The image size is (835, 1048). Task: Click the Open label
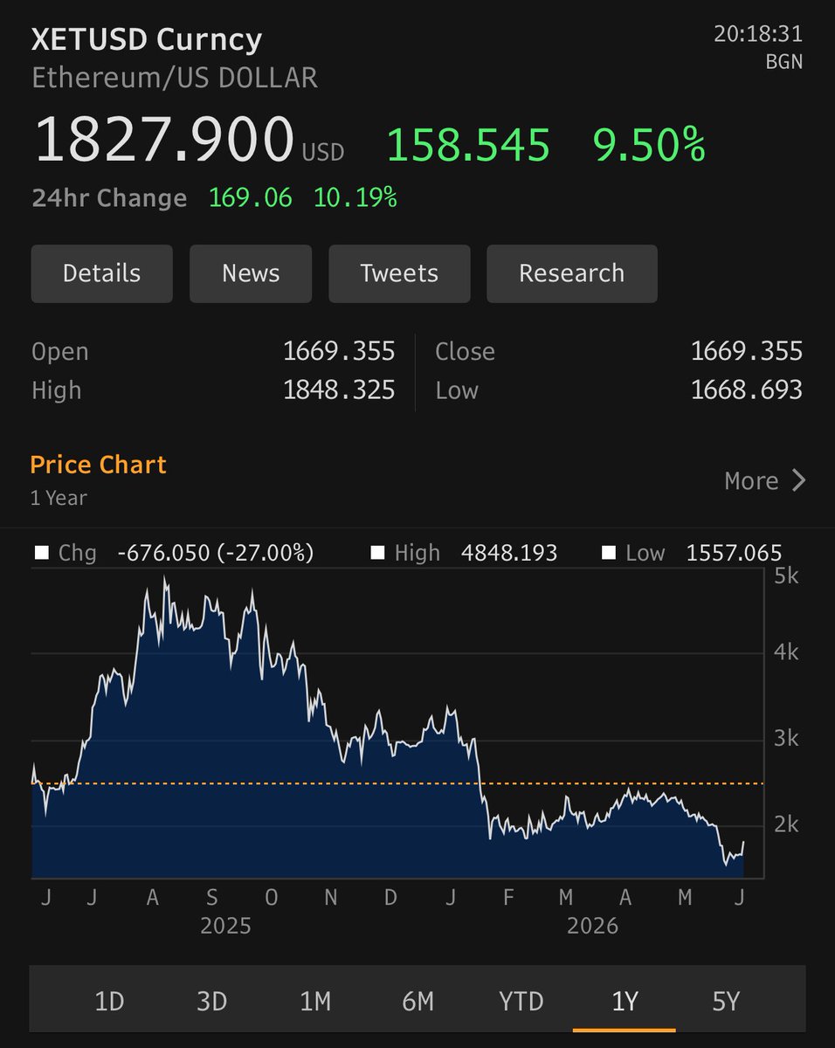60,352
